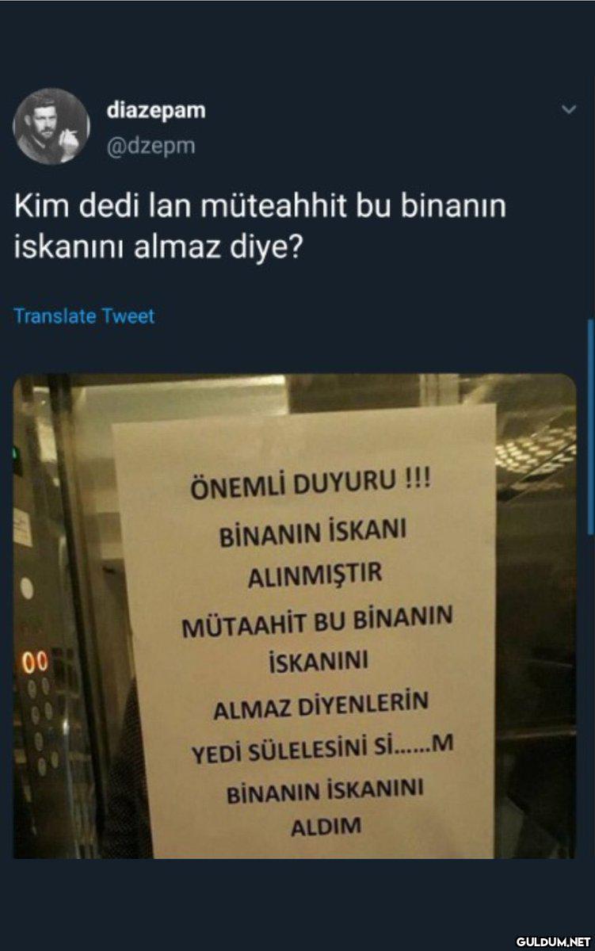
Task: Select the @dzepm handle
Action: coord(151,146)
